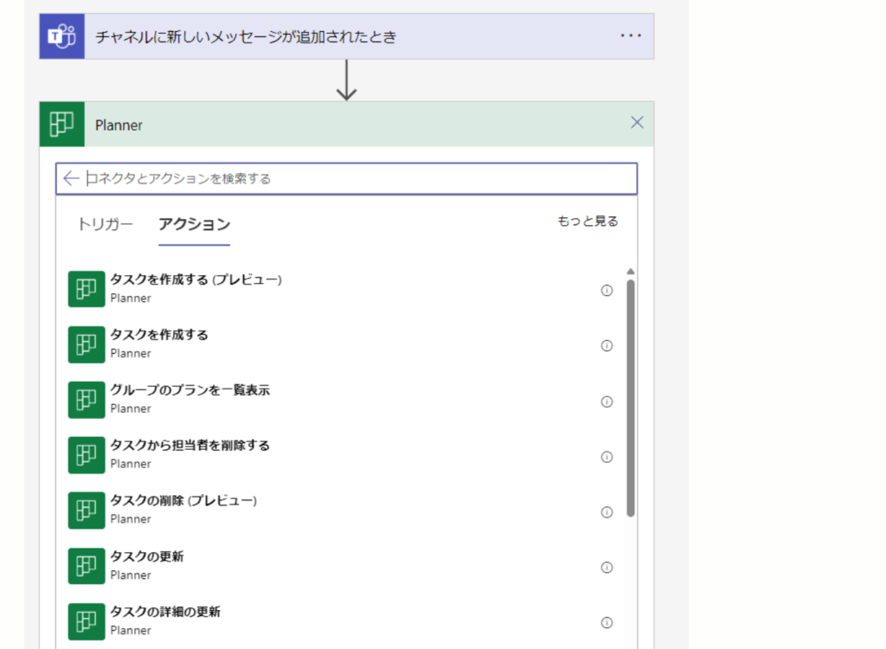Expand the チャネルに新しいメッセージが追加されたとき trigger card

coord(346,36)
